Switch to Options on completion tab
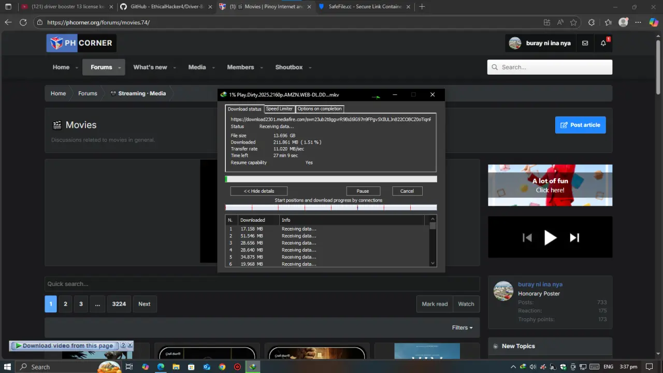 click(320, 109)
